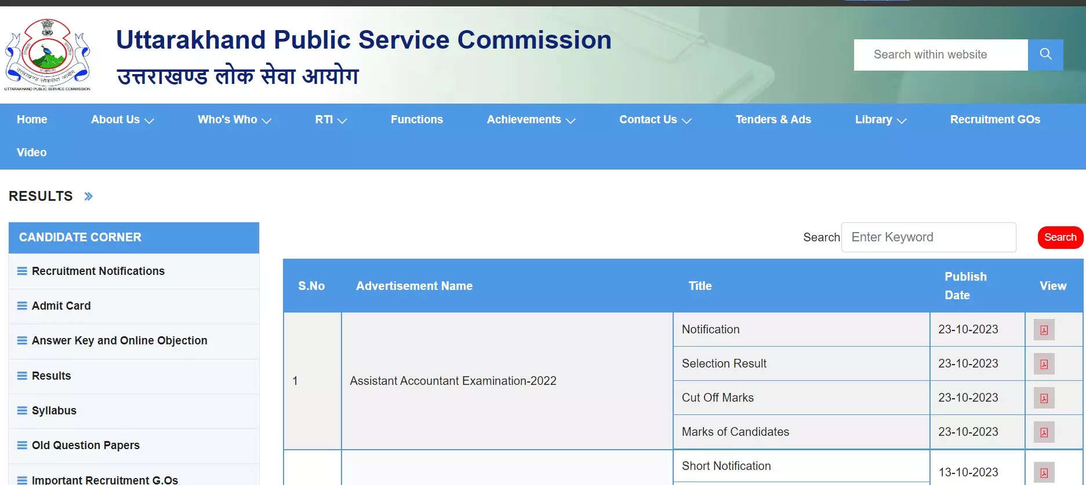1086x485 pixels.
Task: Click list icon beside Admit Card
Action: pyautogui.click(x=22, y=306)
